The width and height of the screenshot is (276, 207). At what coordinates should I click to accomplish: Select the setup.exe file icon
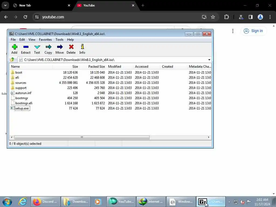[12, 108]
